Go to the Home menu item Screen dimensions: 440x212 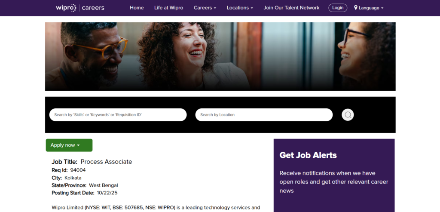[137, 8]
